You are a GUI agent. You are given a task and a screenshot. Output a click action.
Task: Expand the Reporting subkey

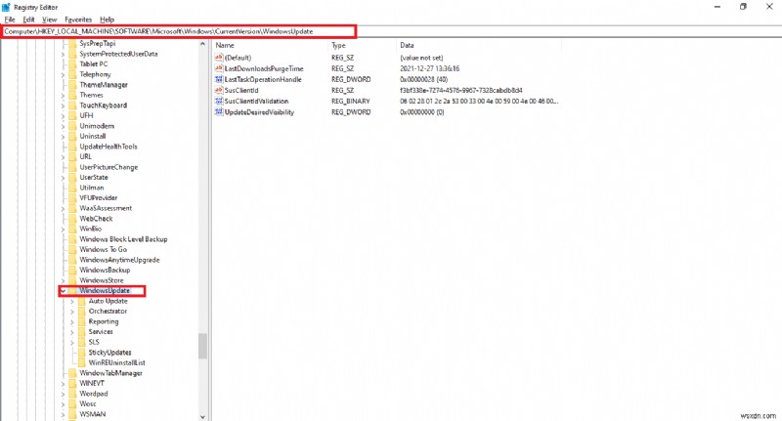(72, 321)
